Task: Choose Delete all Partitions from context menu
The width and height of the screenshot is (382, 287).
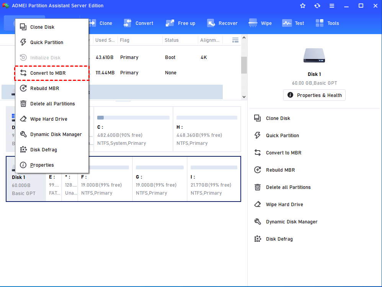Action: pos(52,103)
